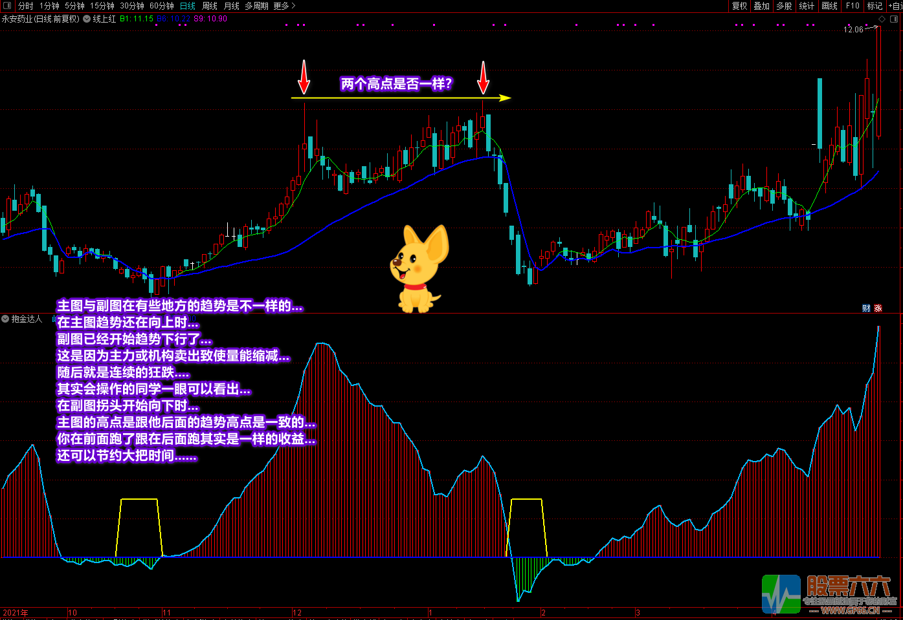
Task: Click the F10 company info button
Action: coord(853,6)
